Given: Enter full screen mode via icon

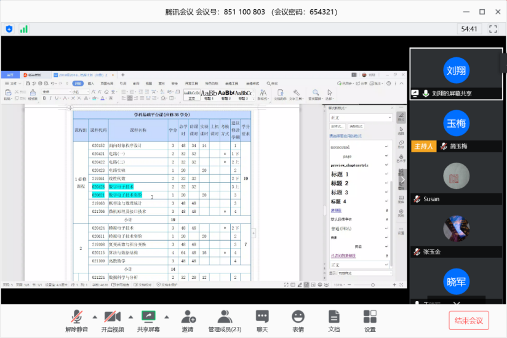Looking at the screenshot, I should [x=492, y=29].
